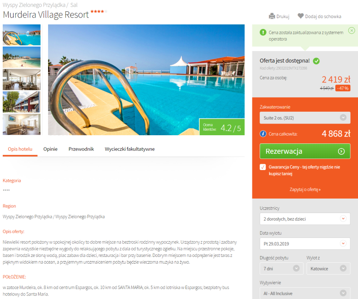Open the Wylot z Katowice dropdown
Viewport: 358px width, 299px height.
329,268
